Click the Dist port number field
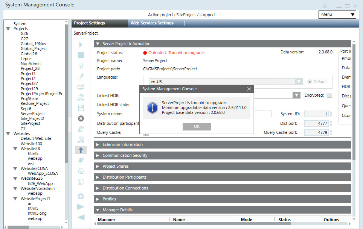Viewport: 363px width, 229px height. click(316, 123)
